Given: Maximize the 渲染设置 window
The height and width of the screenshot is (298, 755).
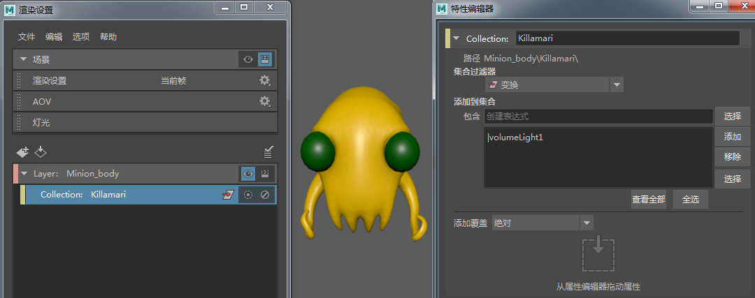Looking at the screenshot, I should click(x=244, y=7).
